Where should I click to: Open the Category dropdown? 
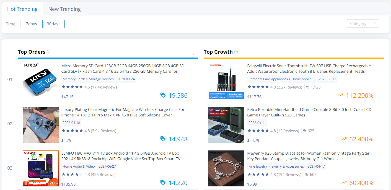pos(362,24)
